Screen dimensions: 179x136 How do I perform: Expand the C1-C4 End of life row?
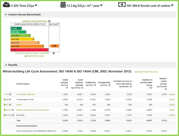[x=5, y=115]
